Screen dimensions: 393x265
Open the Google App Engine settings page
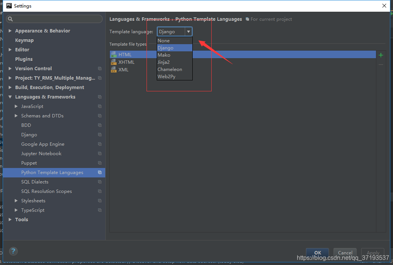click(x=43, y=144)
